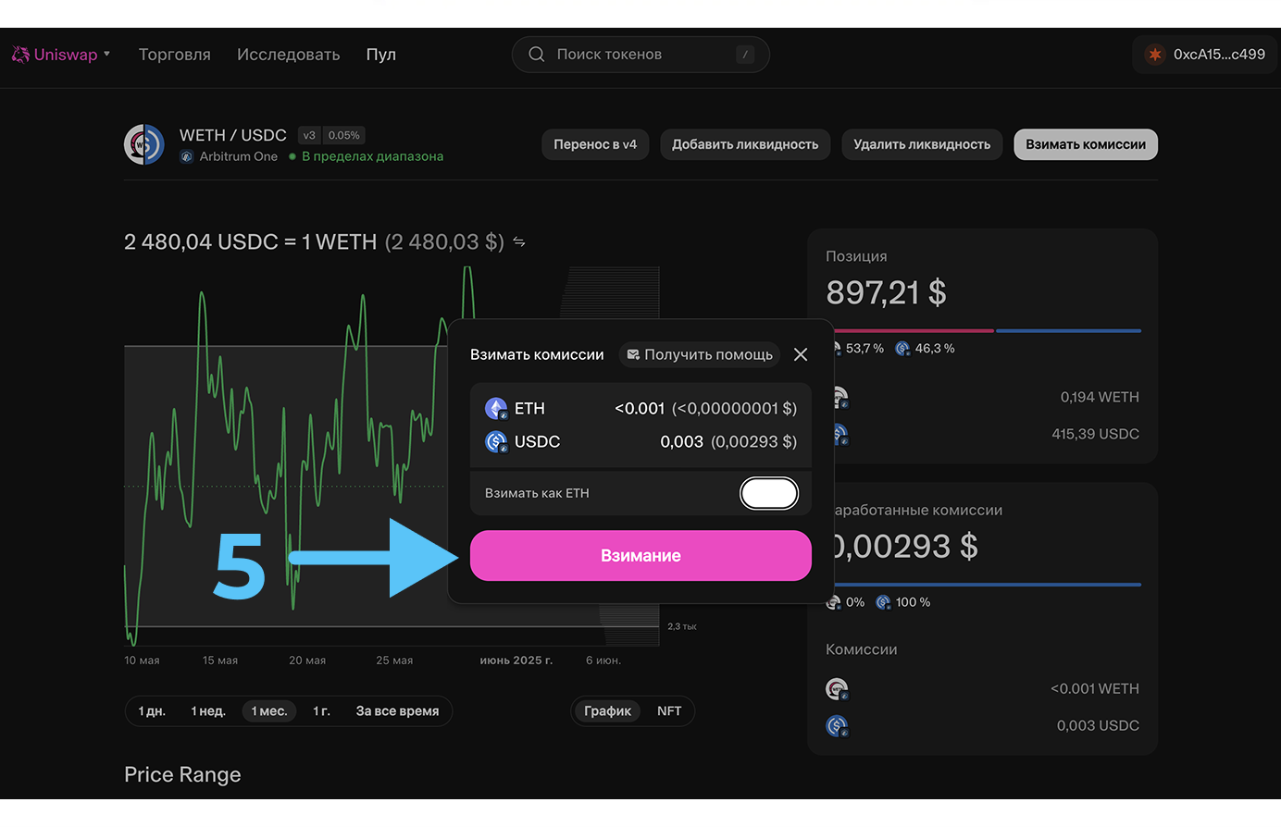This screenshot has height=827, width=1281.
Task: Click the USDC token icon in dialog
Action: tap(496, 442)
